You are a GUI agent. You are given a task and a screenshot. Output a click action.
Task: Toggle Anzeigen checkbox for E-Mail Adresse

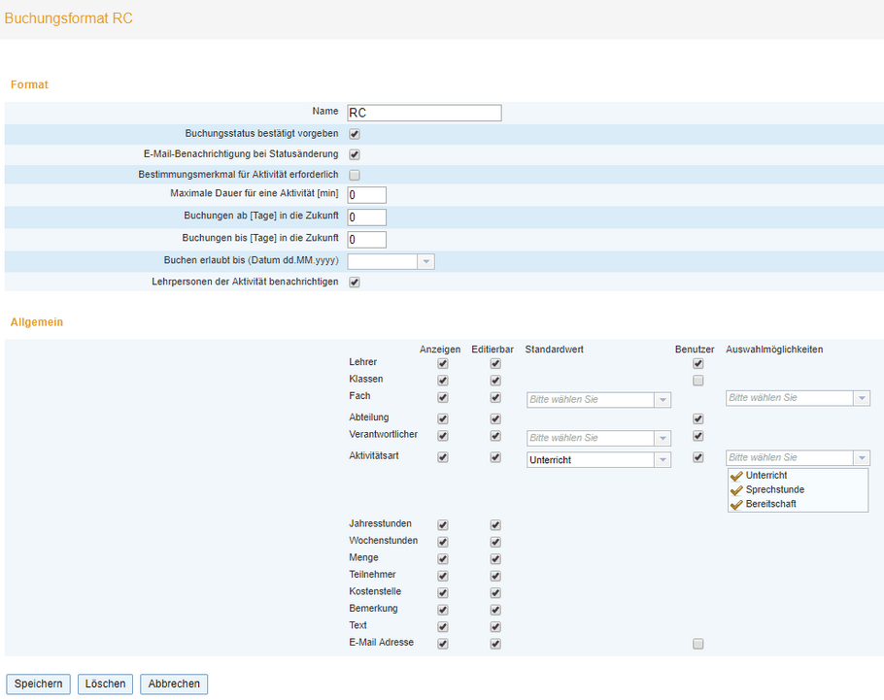443,644
